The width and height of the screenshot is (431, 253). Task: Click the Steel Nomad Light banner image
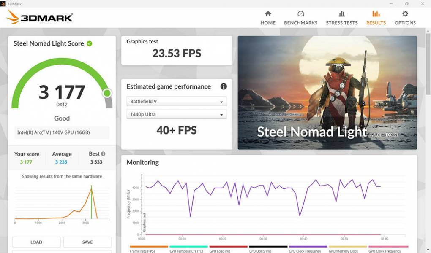pos(327,93)
